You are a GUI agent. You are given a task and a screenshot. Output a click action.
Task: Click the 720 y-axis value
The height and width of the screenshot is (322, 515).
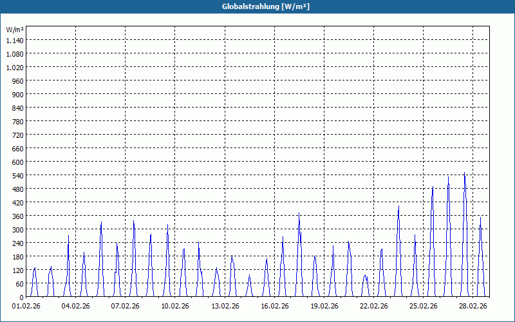[x=18, y=135]
